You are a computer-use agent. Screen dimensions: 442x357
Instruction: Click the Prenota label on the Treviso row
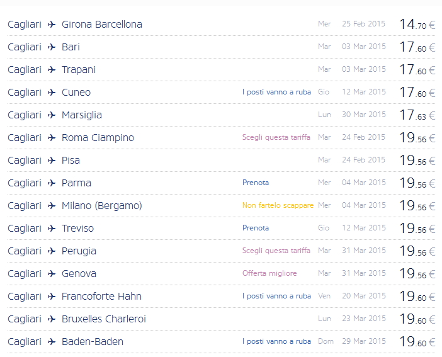(256, 228)
